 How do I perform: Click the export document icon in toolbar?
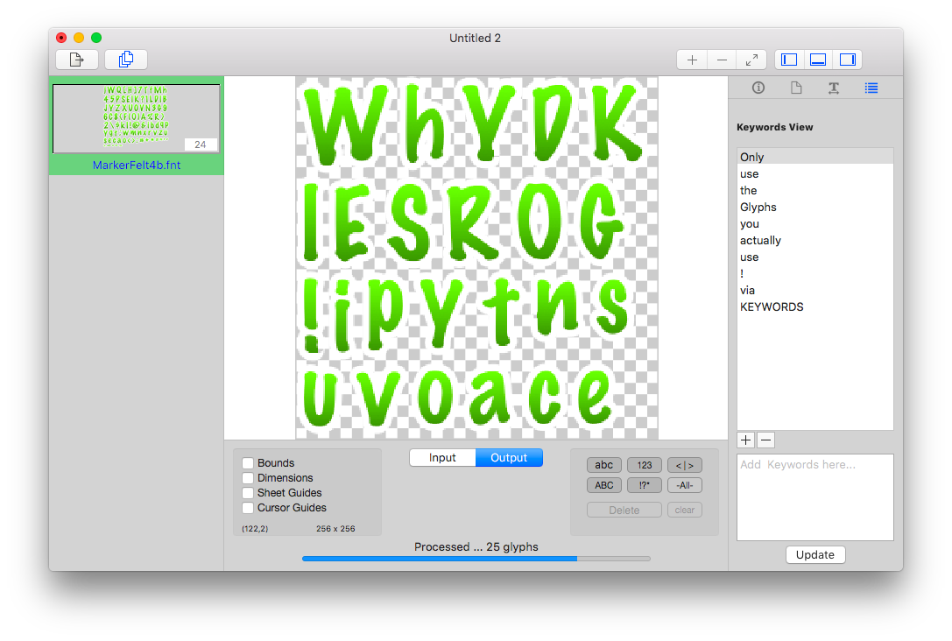pos(77,60)
